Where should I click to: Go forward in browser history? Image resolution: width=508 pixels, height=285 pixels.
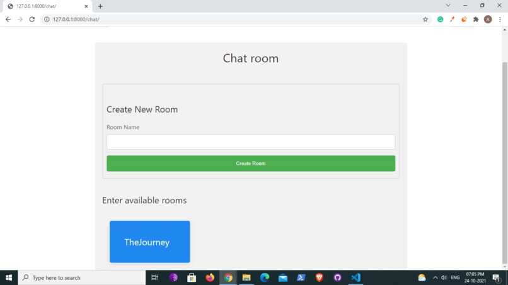click(x=20, y=20)
